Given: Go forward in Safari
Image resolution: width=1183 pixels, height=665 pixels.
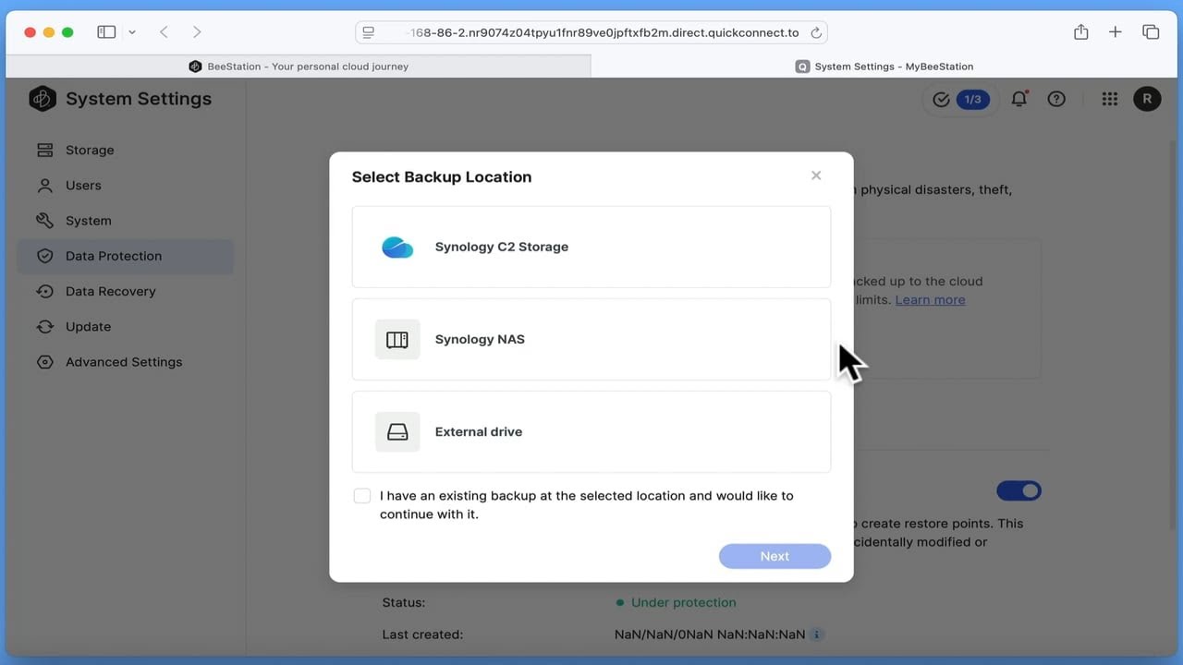Looking at the screenshot, I should click(197, 32).
